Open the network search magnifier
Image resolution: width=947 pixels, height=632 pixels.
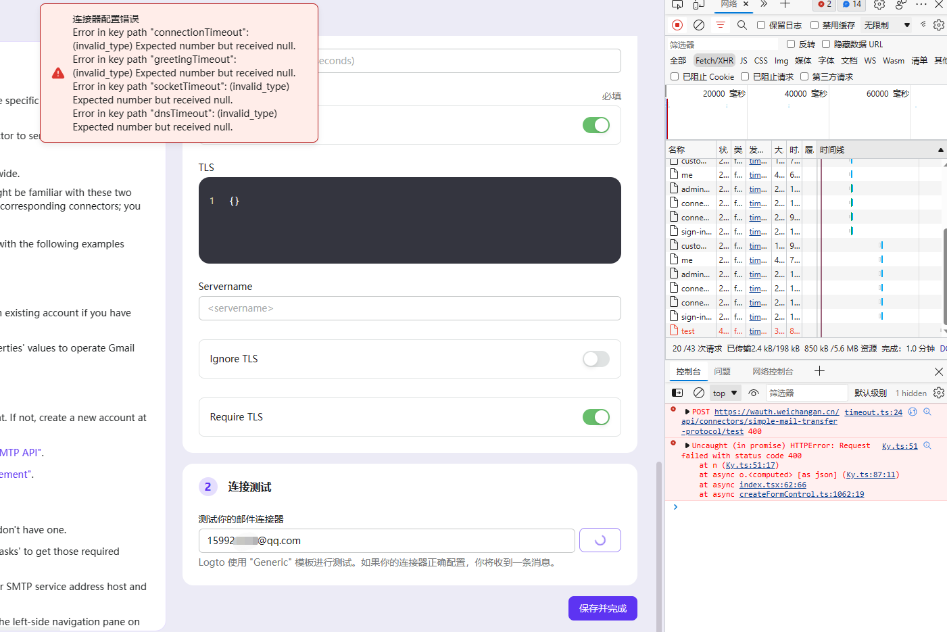[x=742, y=25]
